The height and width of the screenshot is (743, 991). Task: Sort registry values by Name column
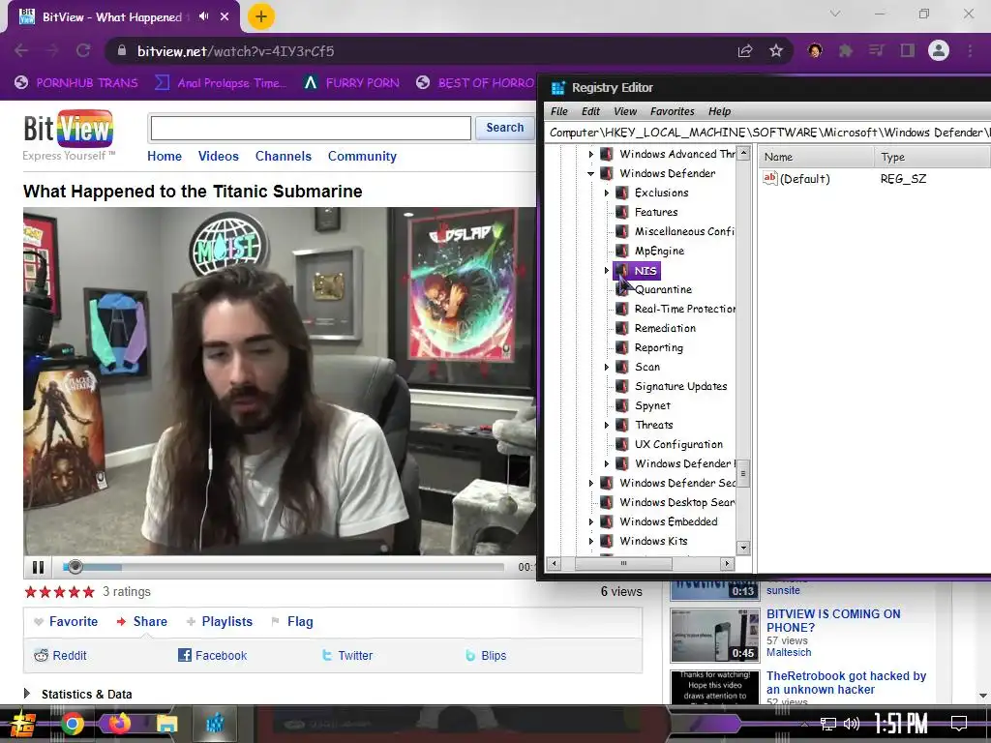pos(816,157)
